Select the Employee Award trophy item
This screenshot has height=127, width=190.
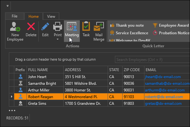[171, 25]
